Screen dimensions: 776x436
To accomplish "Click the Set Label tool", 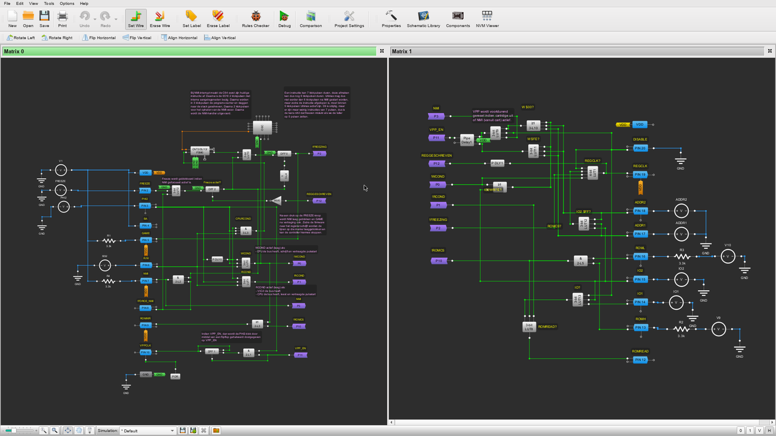I will [x=191, y=19].
